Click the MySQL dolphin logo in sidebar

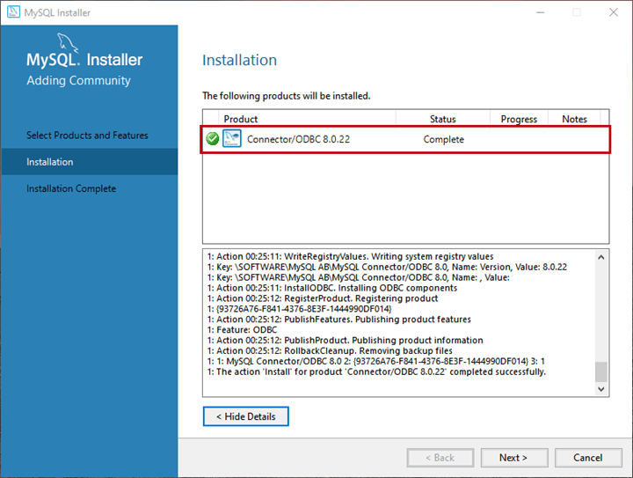pyautogui.click(x=67, y=42)
